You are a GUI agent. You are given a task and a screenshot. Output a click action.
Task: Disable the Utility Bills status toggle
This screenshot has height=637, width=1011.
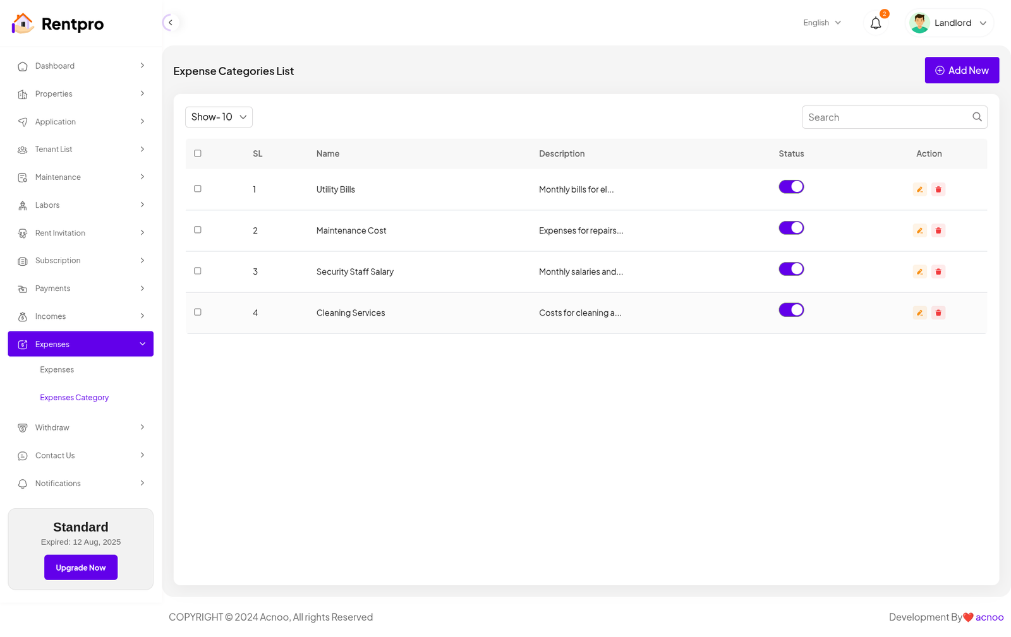(x=791, y=187)
